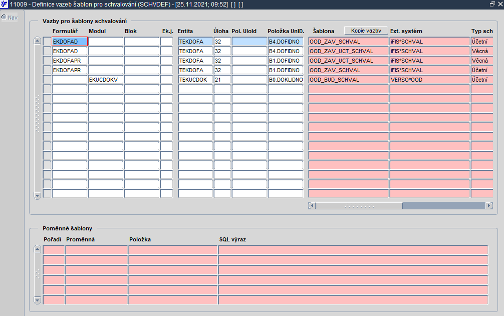Screen dimensions: 504x316
Task: Click right arrow of horizontal scrollbar
Action: click(x=489, y=205)
